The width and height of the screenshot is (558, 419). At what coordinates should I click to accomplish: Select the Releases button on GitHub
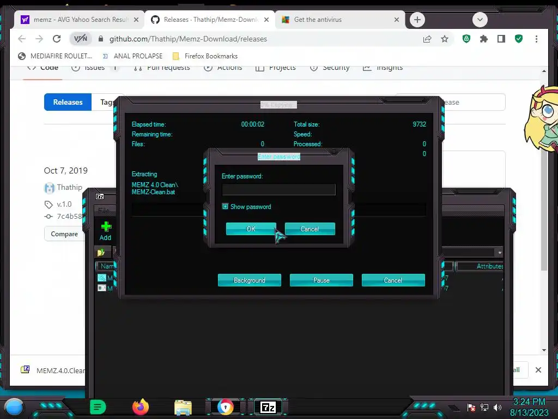[68, 102]
